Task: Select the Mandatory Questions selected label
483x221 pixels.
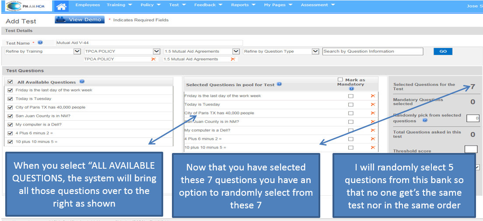Action: pyautogui.click(x=418, y=102)
